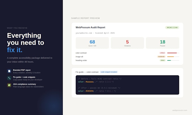
Task: Click the webpossum.com footer text
Action: pyautogui.click(x=180, y=111)
